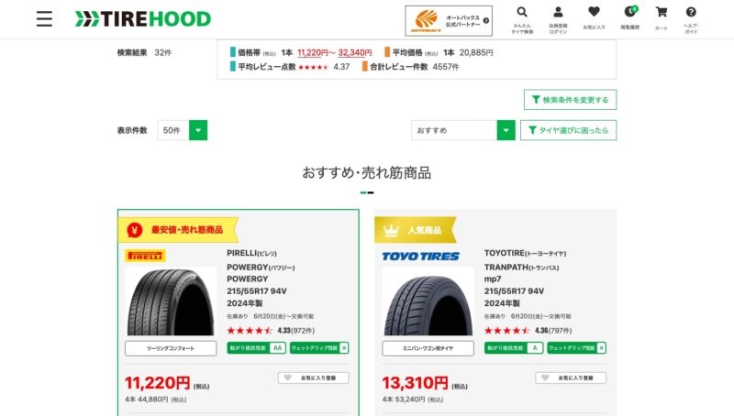Open the 32,340円 highest price link
Screen dimensions: 734x416
point(355,53)
